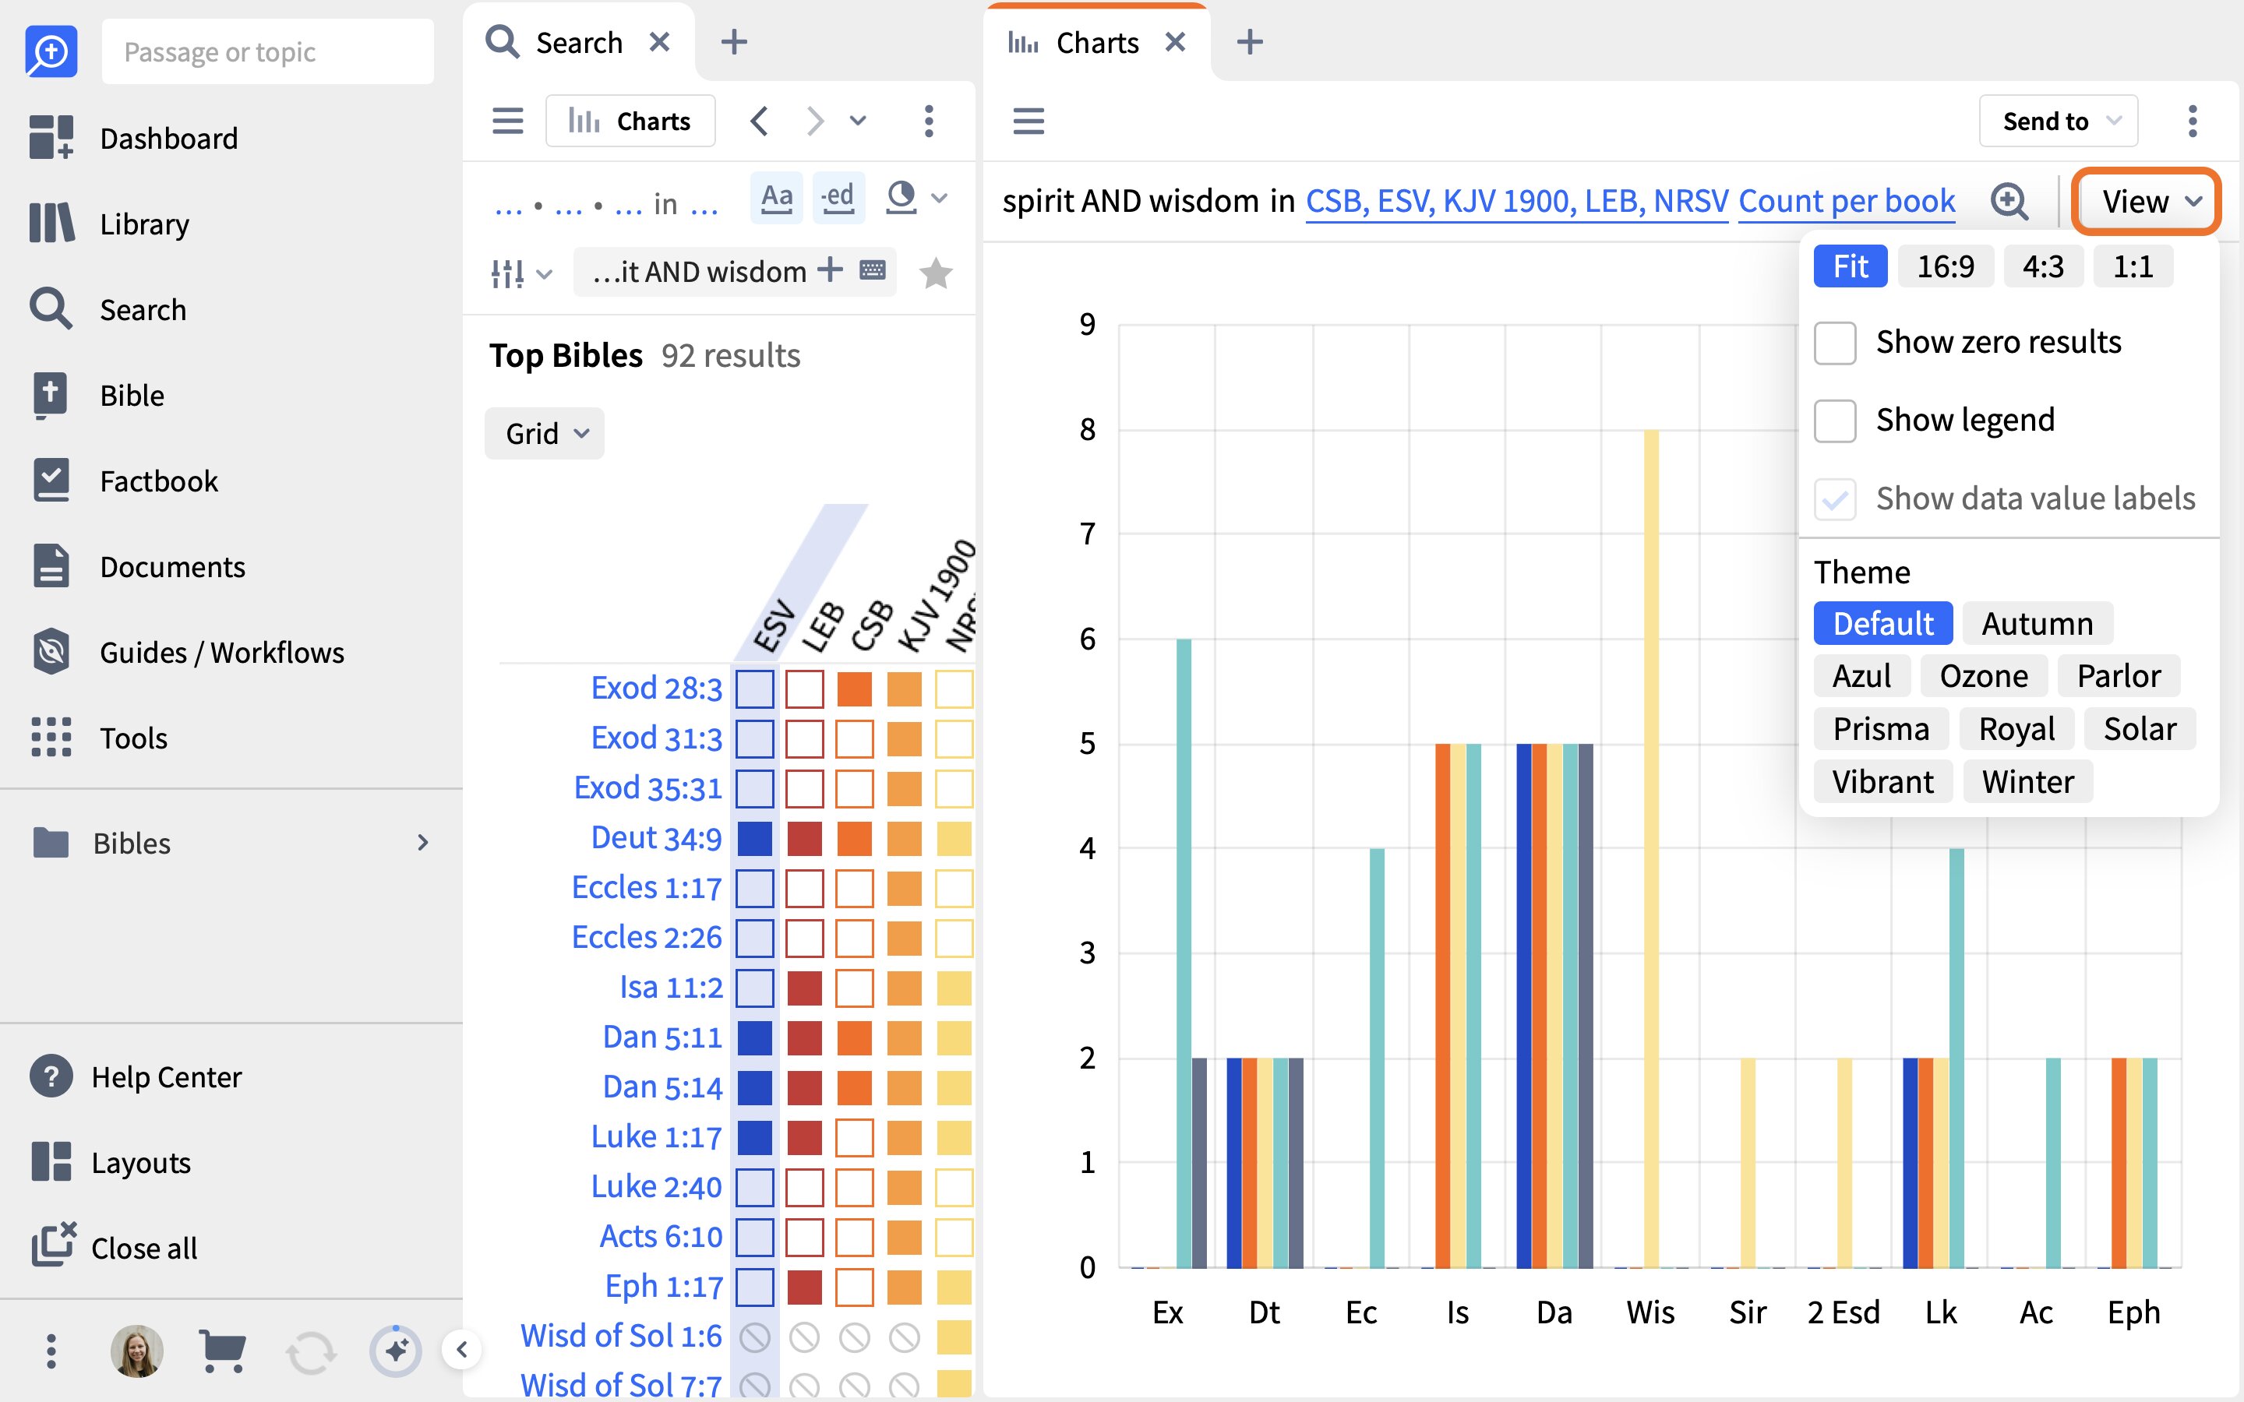2244x1402 pixels.
Task: Click the AI sparkle assistant icon
Action: pos(396,1351)
